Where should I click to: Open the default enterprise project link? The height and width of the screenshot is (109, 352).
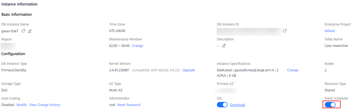[330, 31]
